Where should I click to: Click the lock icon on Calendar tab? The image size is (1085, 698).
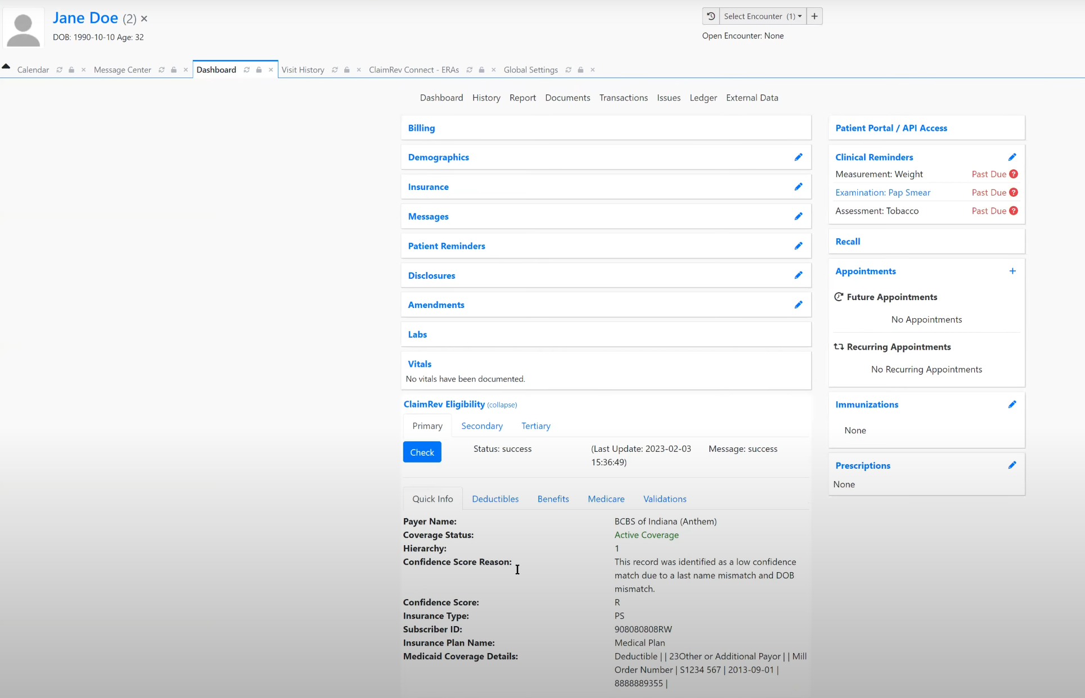pos(71,69)
